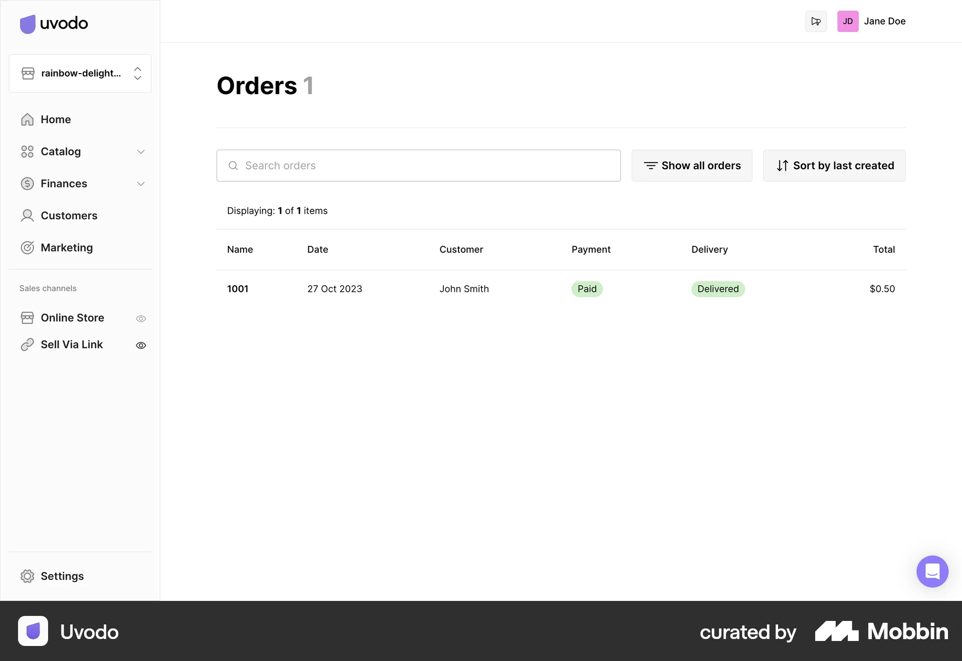Image resolution: width=962 pixels, height=661 pixels.
Task: Expand the Finances section chevron
Action: 141,184
